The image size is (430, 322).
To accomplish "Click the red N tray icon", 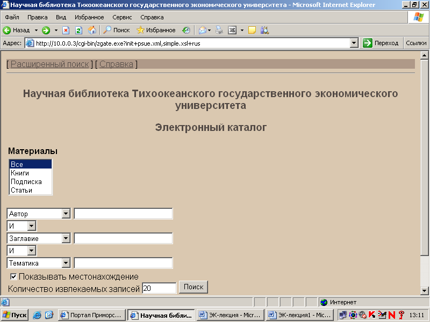I will [392, 315].
